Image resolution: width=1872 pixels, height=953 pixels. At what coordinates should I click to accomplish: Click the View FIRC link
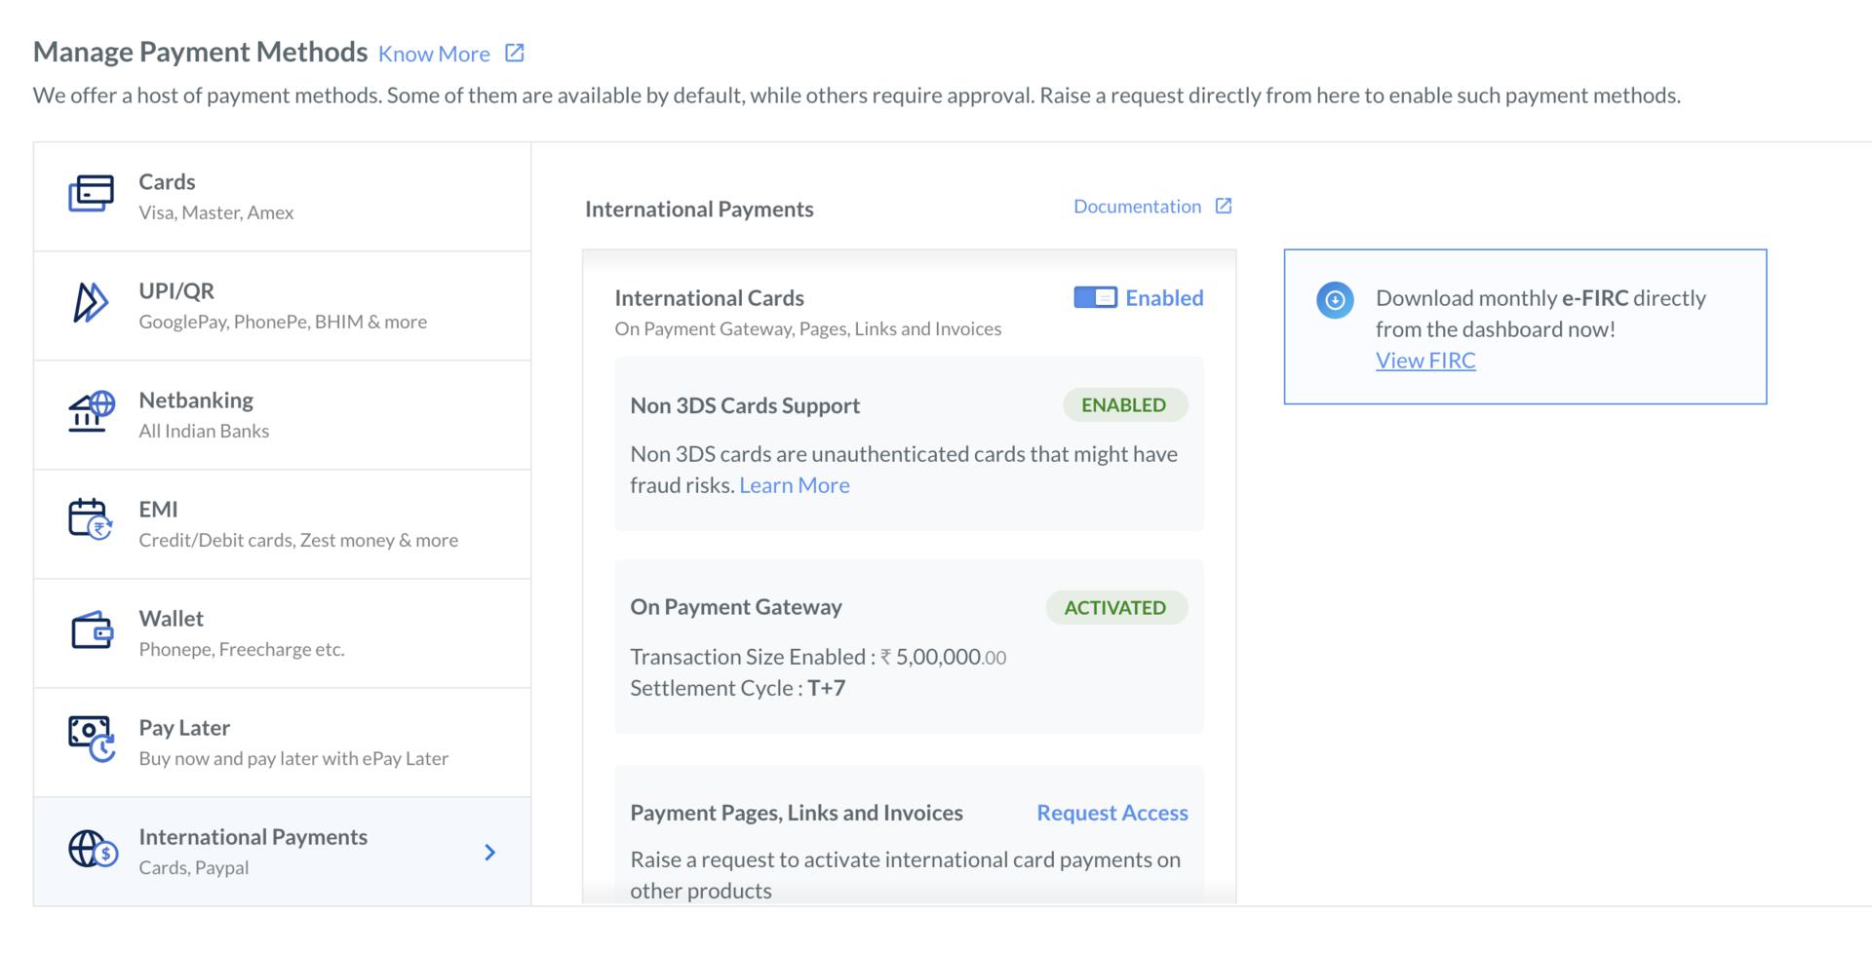[x=1425, y=361]
